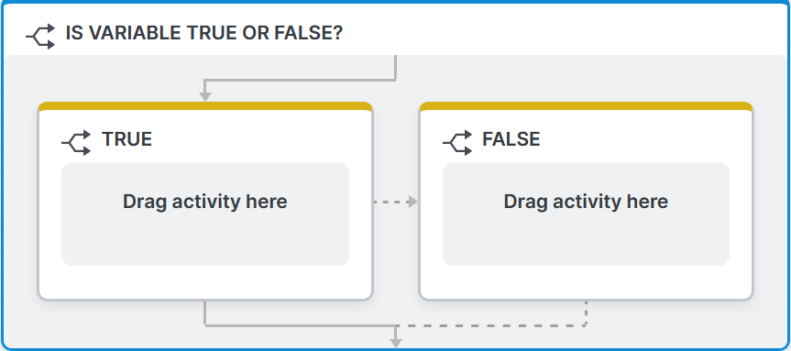Click the yellow header bar of FALSE card
Screen dimensions: 791x351
coord(587,106)
